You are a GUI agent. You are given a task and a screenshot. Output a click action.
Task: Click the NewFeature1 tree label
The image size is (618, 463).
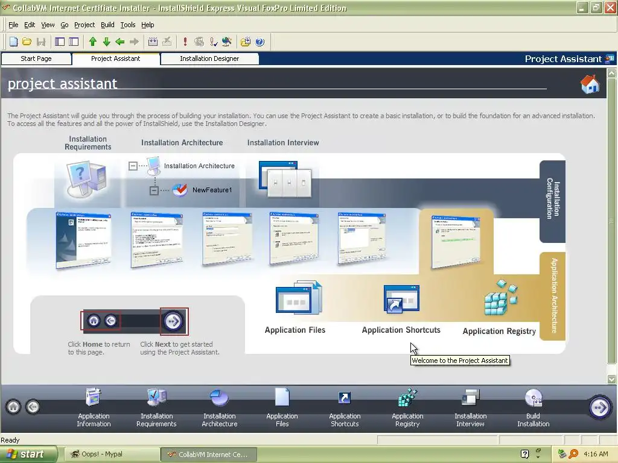point(212,190)
